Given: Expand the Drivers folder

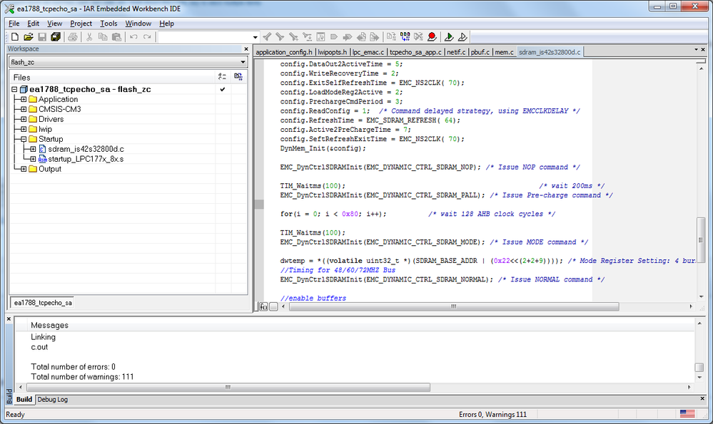Looking at the screenshot, I should pyautogui.click(x=24, y=120).
